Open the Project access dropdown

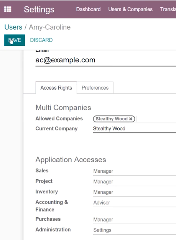click(x=135, y=182)
